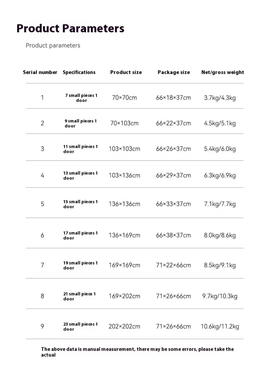Click the 66×38×37cm package size cell
This screenshot has width=269, height=365.
click(x=174, y=235)
